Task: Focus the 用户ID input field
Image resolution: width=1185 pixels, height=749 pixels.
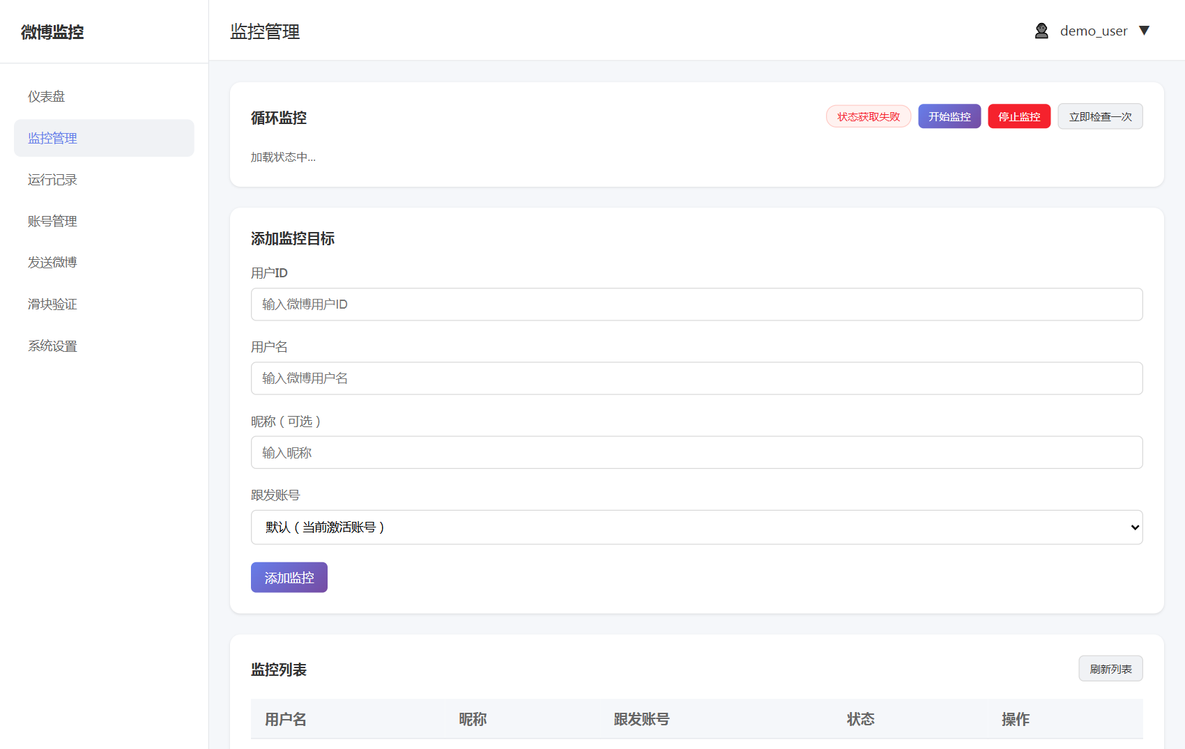Action: tap(696, 304)
